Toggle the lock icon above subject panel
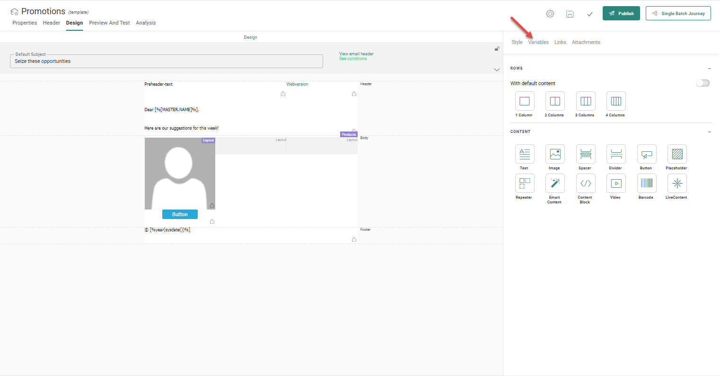720x376 pixels. coord(497,49)
